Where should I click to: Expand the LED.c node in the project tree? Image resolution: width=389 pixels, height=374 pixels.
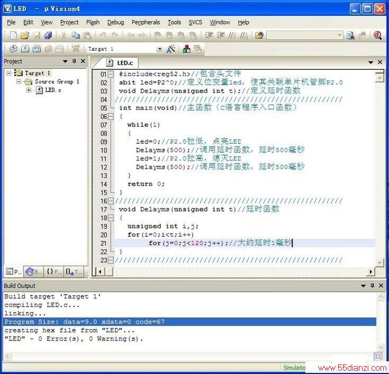pos(29,90)
